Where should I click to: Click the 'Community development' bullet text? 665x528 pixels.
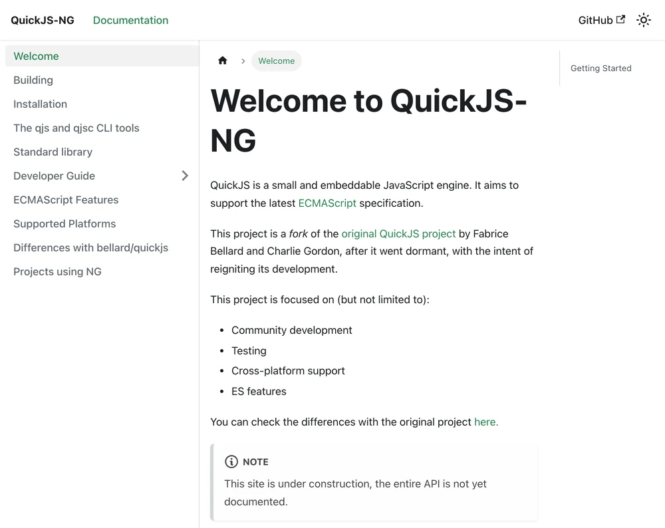[291, 330]
